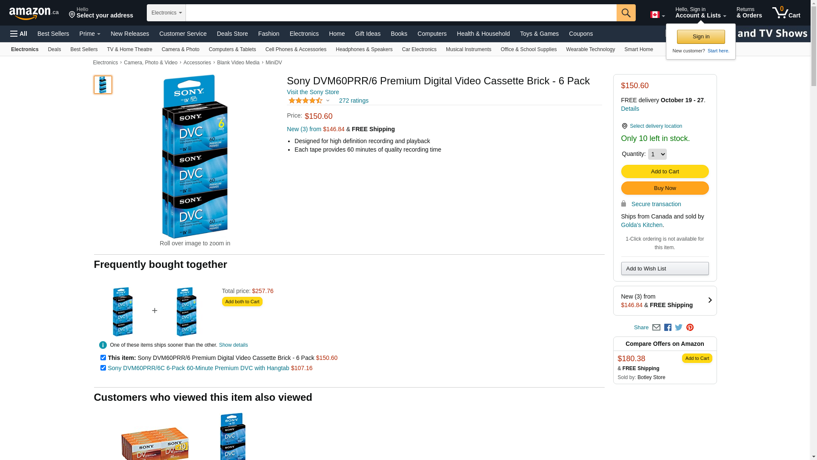Open the Quantity dropdown
Image resolution: width=817 pixels, height=460 pixels.
[x=657, y=154]
